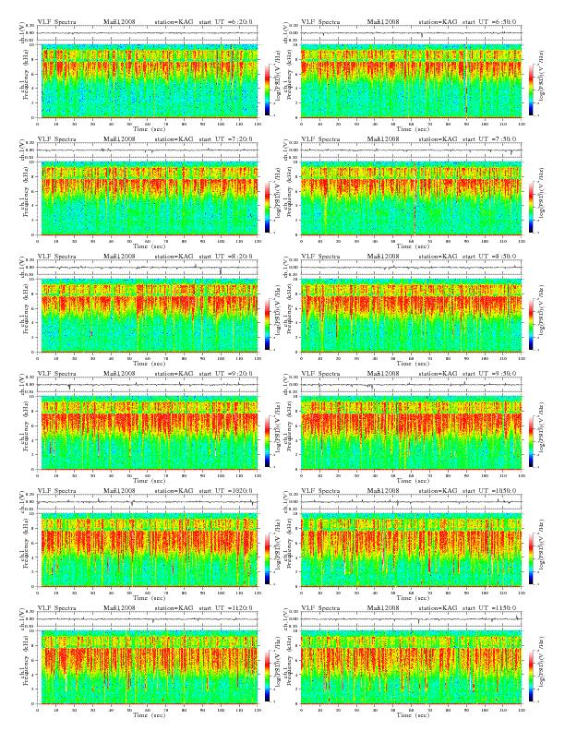565x731 pixels.
Task: Click the ch.1(V) waveform strip above the 8:50:0 spectrogram
Action: [x=411, y=268]
